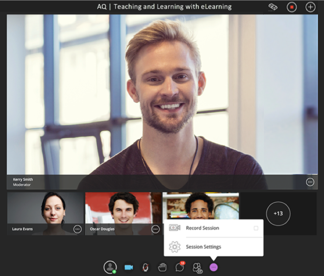This screenshot has height=276, width=324.
Task: Open chat with 12 unread messages
Action: [180, 266]
